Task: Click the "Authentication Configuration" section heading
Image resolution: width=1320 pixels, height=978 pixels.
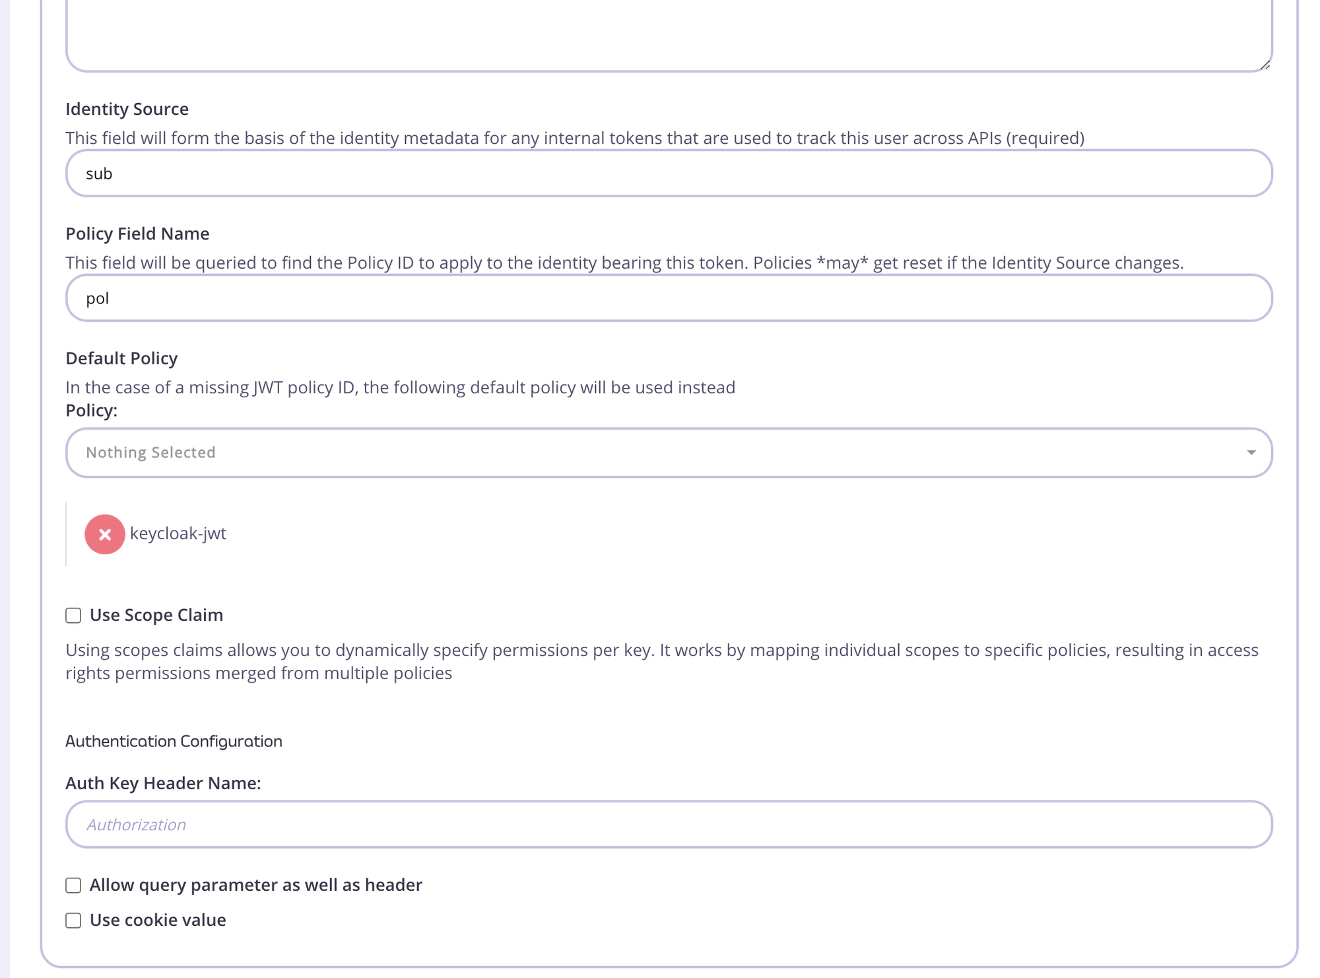Action: point(174,741)
